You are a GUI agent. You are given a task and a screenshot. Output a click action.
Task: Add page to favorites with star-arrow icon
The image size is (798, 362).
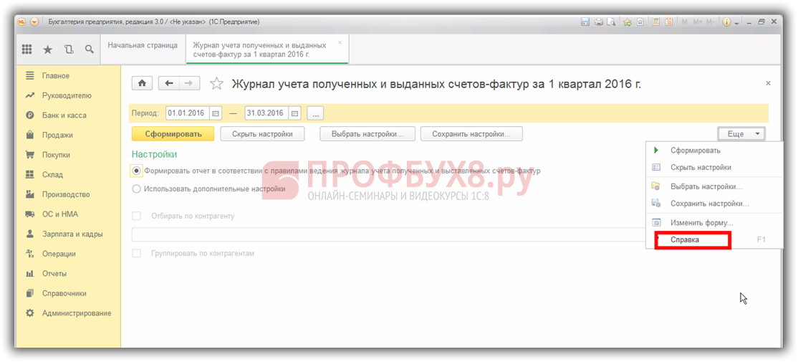[628, 22]
